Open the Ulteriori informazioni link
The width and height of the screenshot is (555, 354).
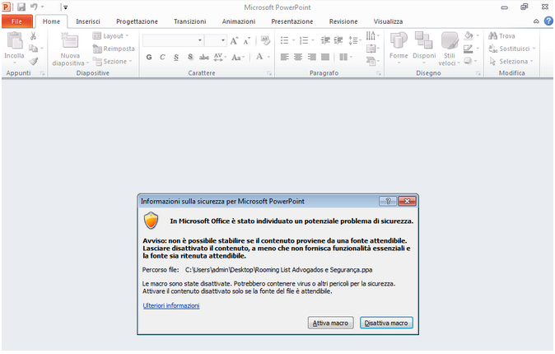click(x=171, y=305)
